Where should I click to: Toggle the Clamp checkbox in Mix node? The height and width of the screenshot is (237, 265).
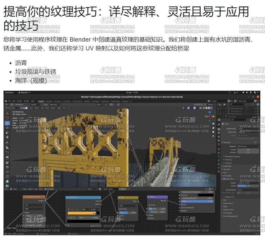(x=120, y=209)
